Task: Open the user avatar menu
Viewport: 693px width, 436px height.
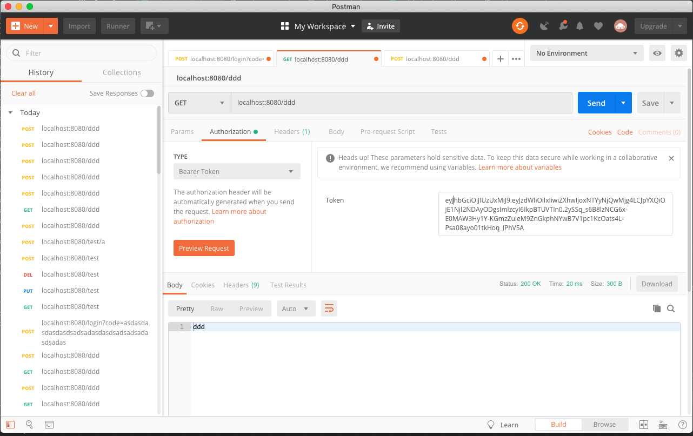Action: [620, 26]
